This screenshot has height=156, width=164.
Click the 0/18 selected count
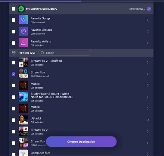[x=38, y=34]
